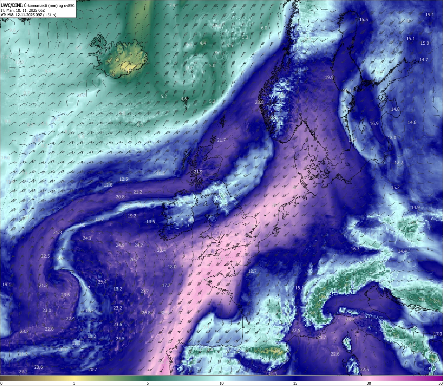Click the 22.8 value on the map
This screenshot has height=386, width=443.
[49, 329]
